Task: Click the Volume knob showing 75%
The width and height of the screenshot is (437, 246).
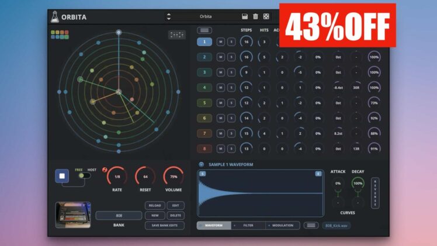Action: click(174, 176)
